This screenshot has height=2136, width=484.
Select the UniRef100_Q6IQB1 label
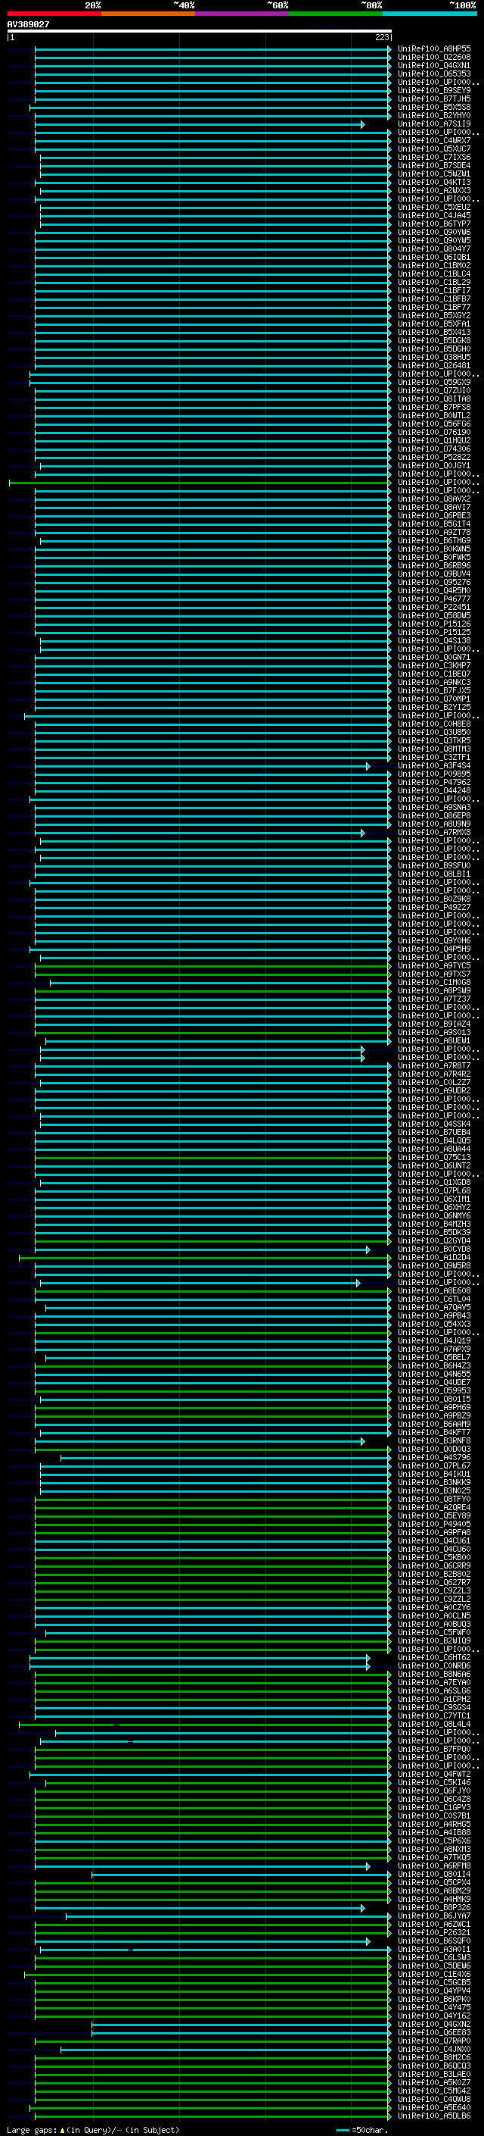tap(434, 257)
